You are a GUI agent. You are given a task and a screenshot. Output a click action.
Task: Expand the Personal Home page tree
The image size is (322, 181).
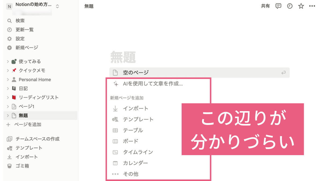8,80
